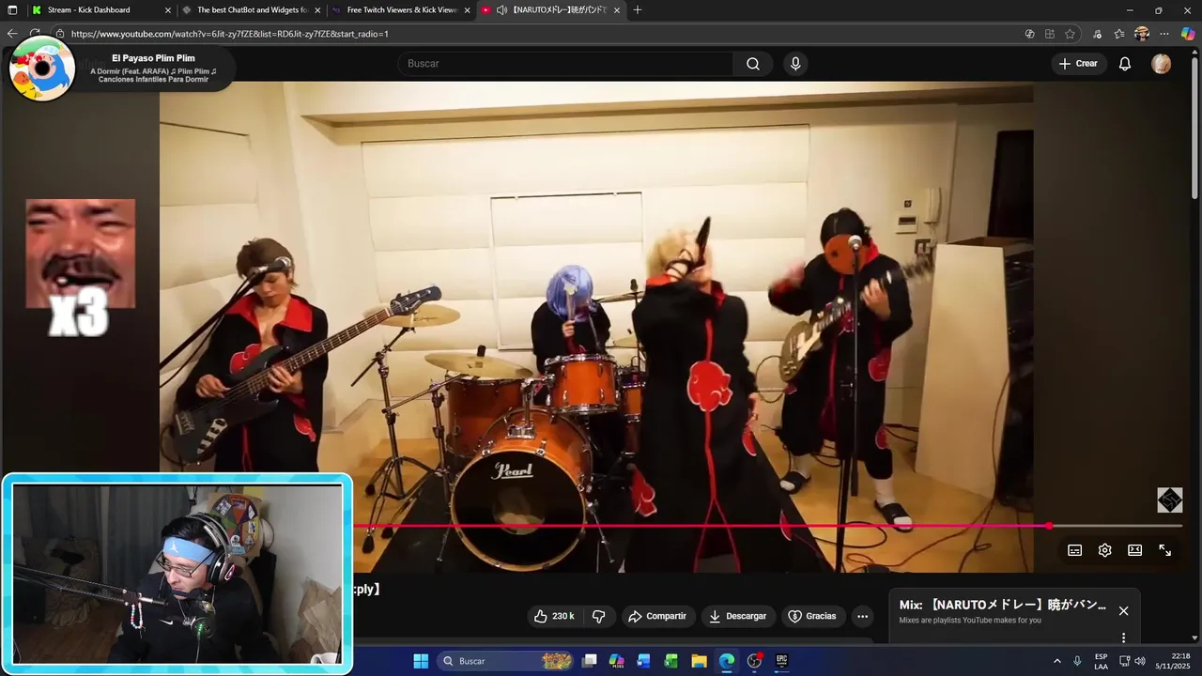
Task: Click the taskbar Buscar search box
Action: tap(507, 661)
